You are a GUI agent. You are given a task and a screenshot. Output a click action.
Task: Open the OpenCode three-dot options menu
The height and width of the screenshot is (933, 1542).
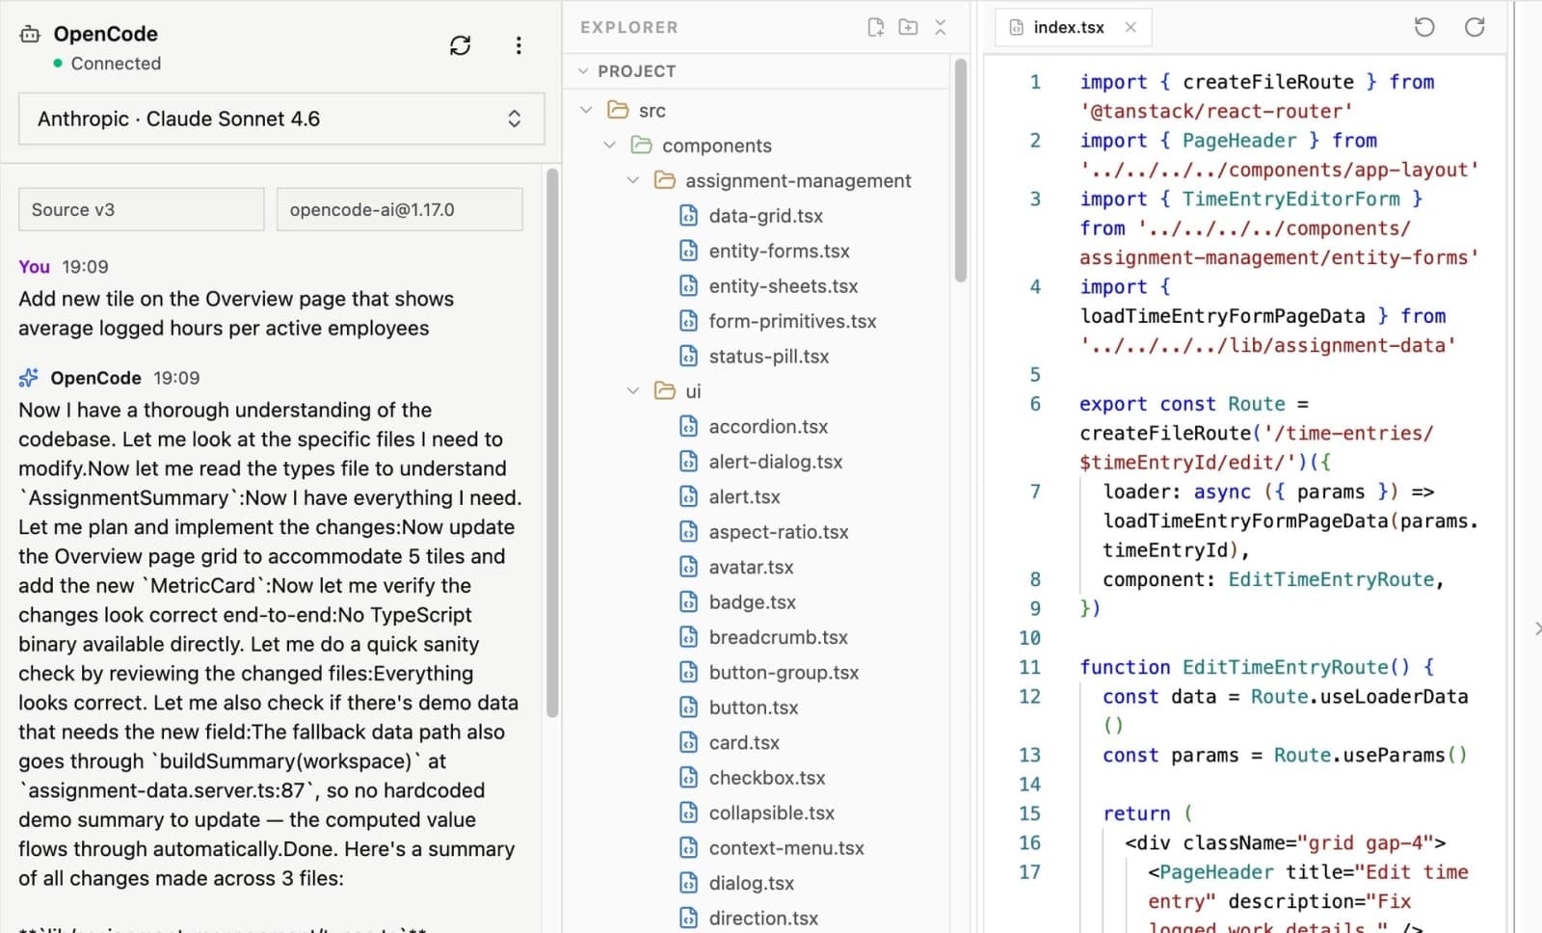tap(518, 45)
